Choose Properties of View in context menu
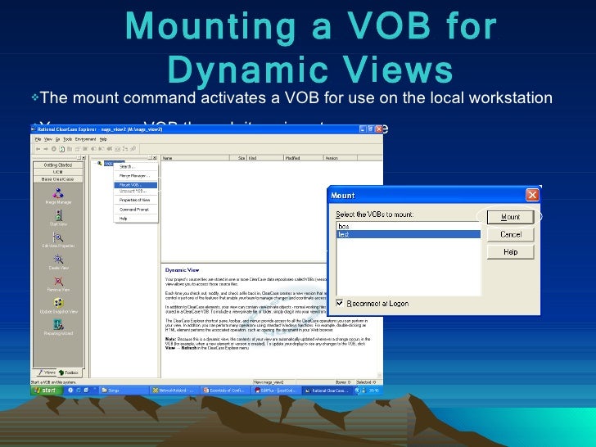Image resolution: width=596 pixels, height=447 pixels. pyautogui.click(x=136, y=200)
